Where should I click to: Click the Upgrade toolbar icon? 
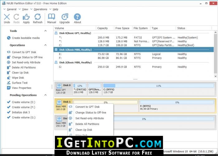(x=65, y=17)
